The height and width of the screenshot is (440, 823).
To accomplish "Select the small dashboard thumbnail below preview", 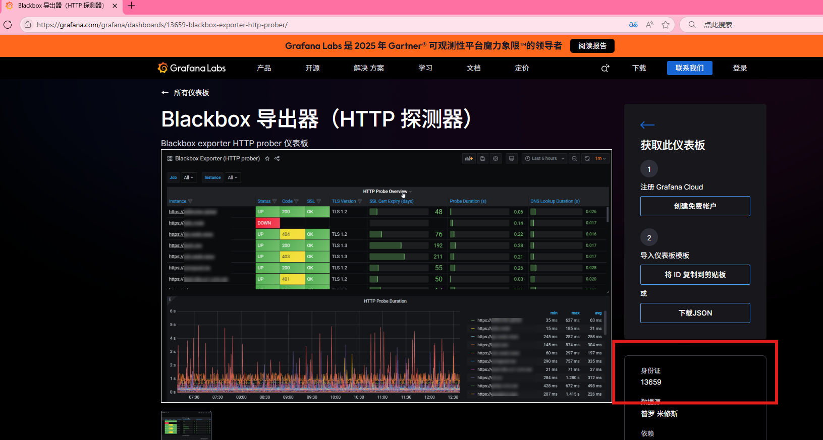I will (x=186, y=426).
